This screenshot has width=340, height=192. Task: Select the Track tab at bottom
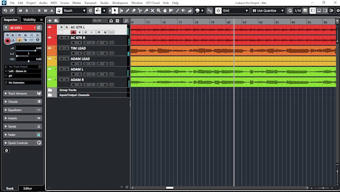click(9, 188)
